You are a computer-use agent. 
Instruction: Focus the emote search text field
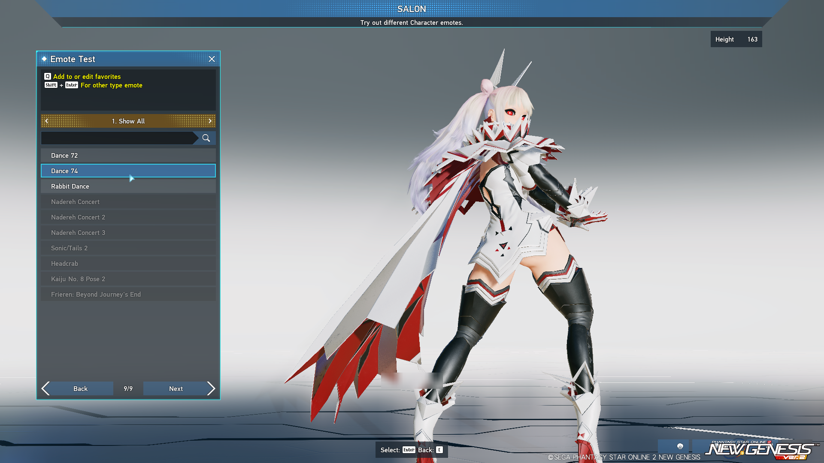tap(117, 138)
